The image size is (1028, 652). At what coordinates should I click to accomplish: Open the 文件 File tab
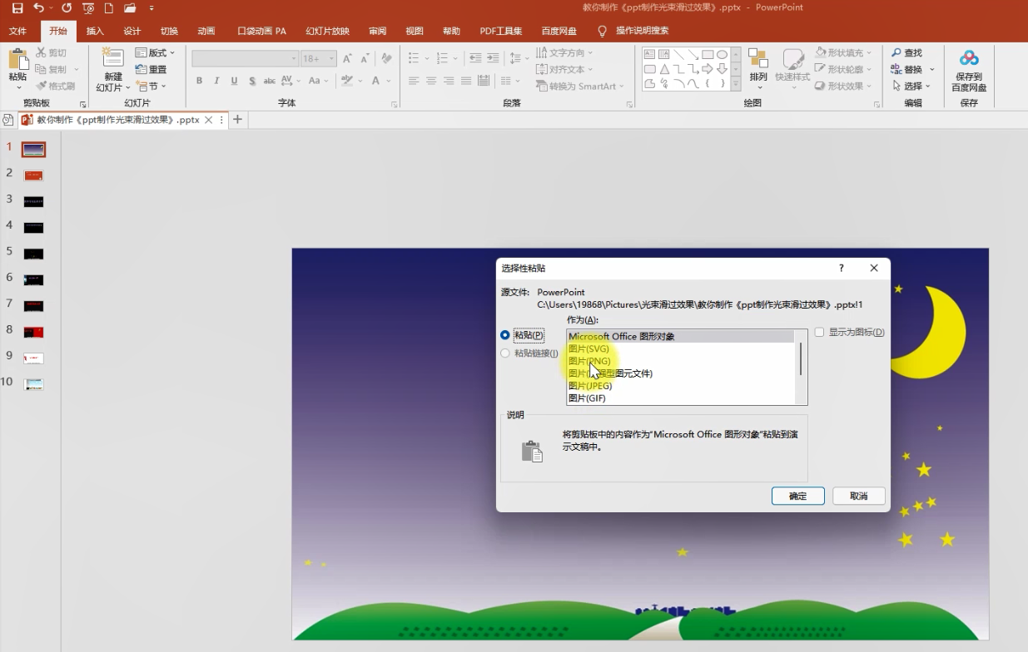point(18,32)
